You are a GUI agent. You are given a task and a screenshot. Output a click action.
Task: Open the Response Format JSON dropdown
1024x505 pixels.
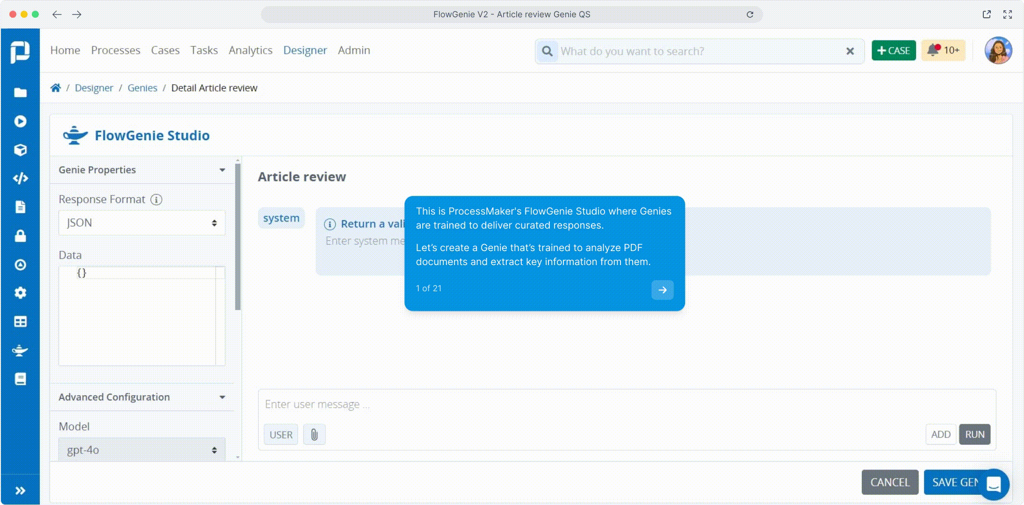click(x=142, y=223)
